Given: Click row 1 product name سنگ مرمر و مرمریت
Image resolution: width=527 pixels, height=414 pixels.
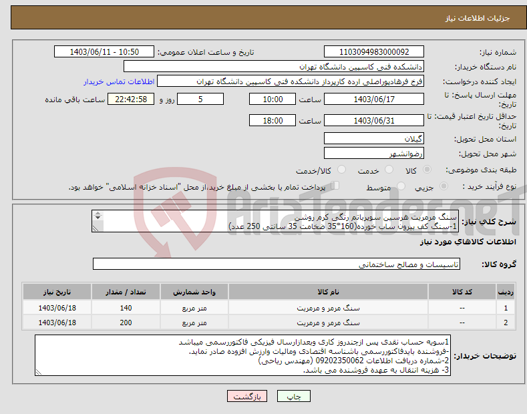Looking at the screenshot, I should [328, 308].
